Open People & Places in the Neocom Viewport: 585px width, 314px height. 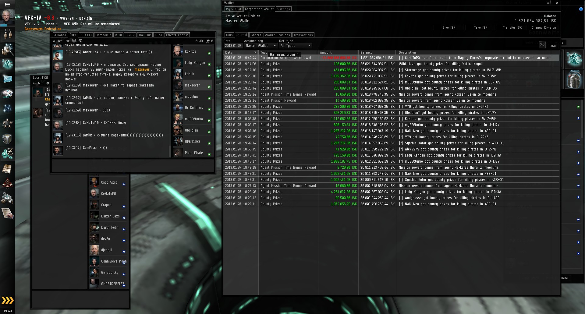point(7,34)
